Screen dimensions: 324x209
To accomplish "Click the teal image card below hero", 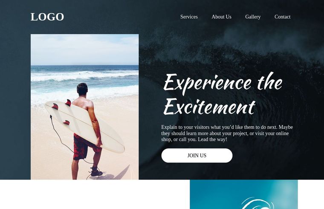I will (x=244, y=194).
